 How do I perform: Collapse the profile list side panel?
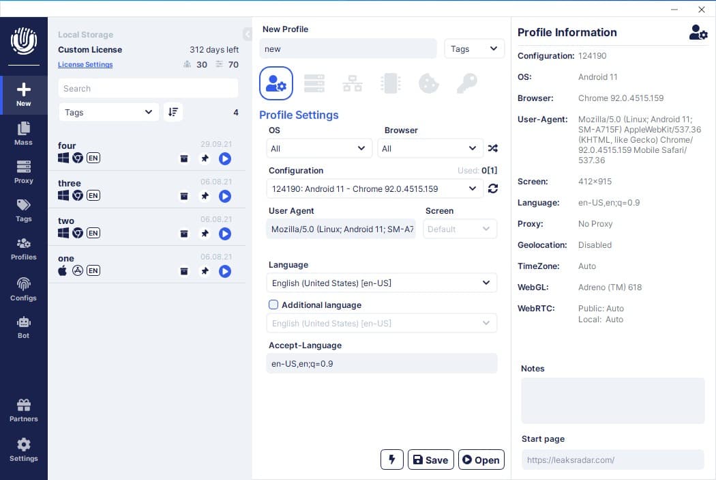(x=247, y=34)
